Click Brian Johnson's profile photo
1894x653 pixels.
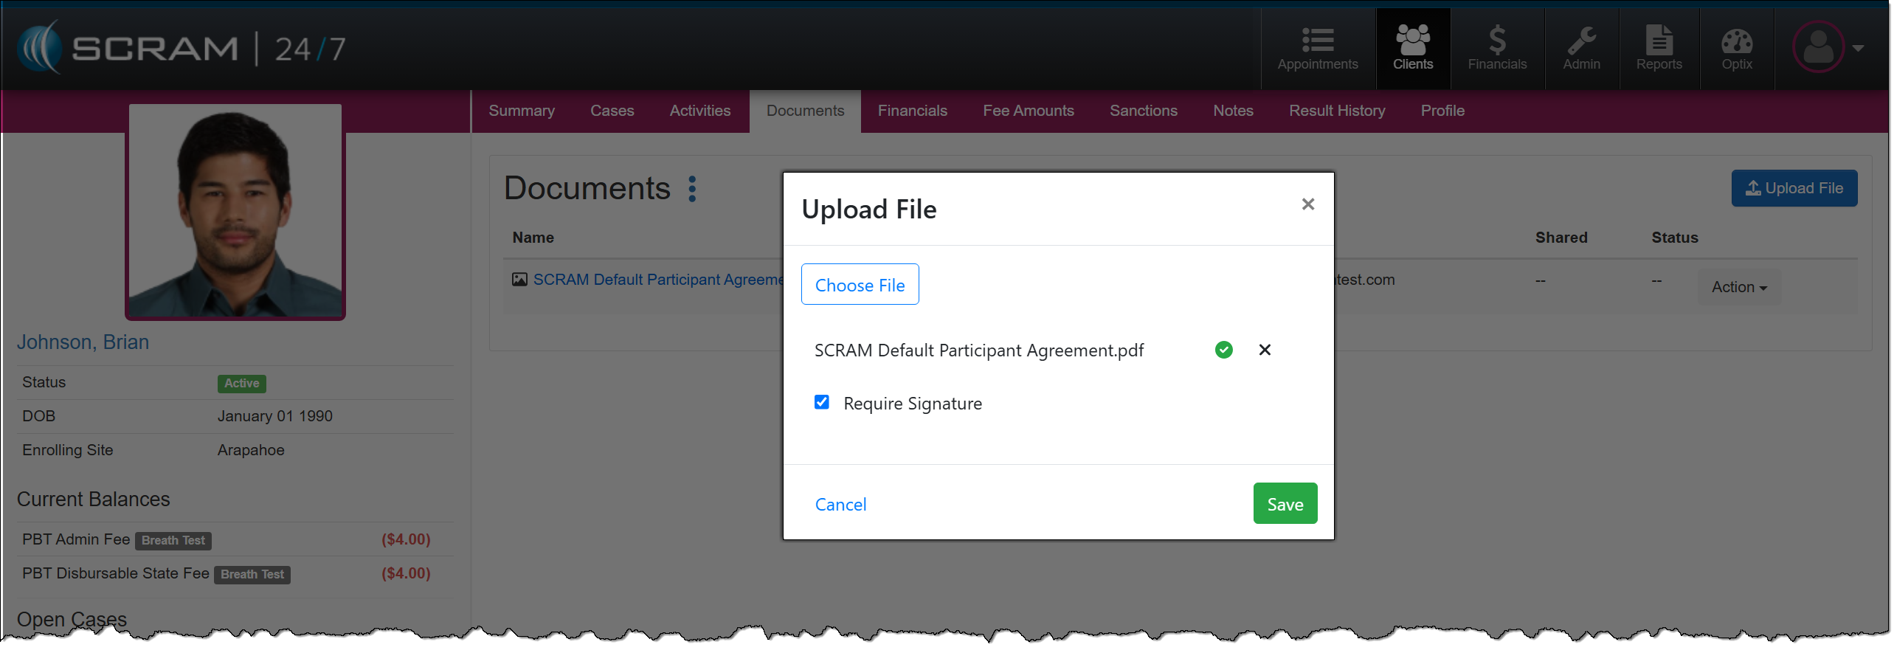point(235,211)
